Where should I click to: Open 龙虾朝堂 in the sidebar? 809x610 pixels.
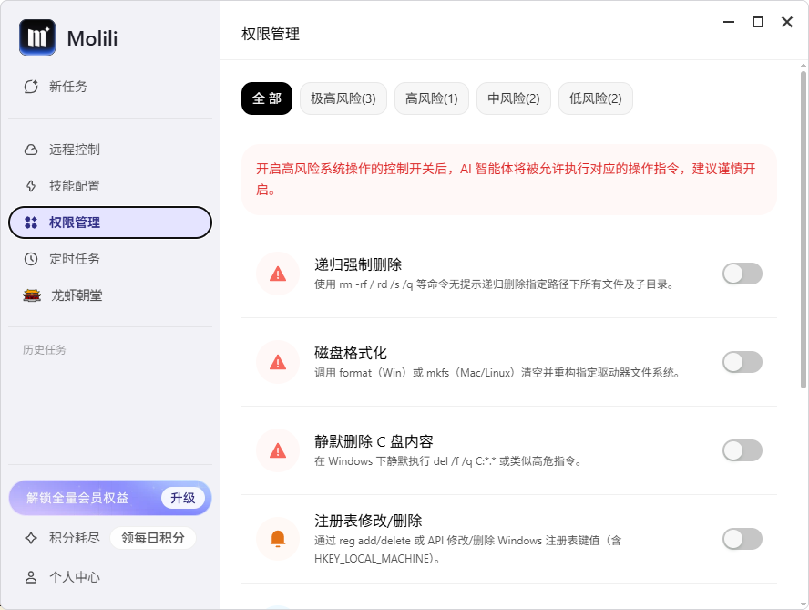click(x=110, y=295)
